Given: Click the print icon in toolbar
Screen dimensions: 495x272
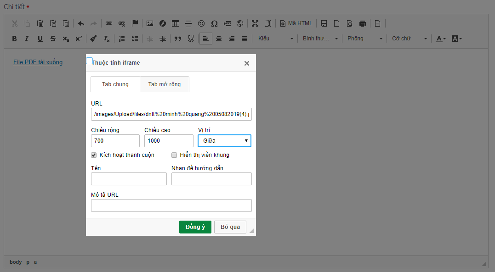Looking at the screenshot, I should click(x=363, y=23).
